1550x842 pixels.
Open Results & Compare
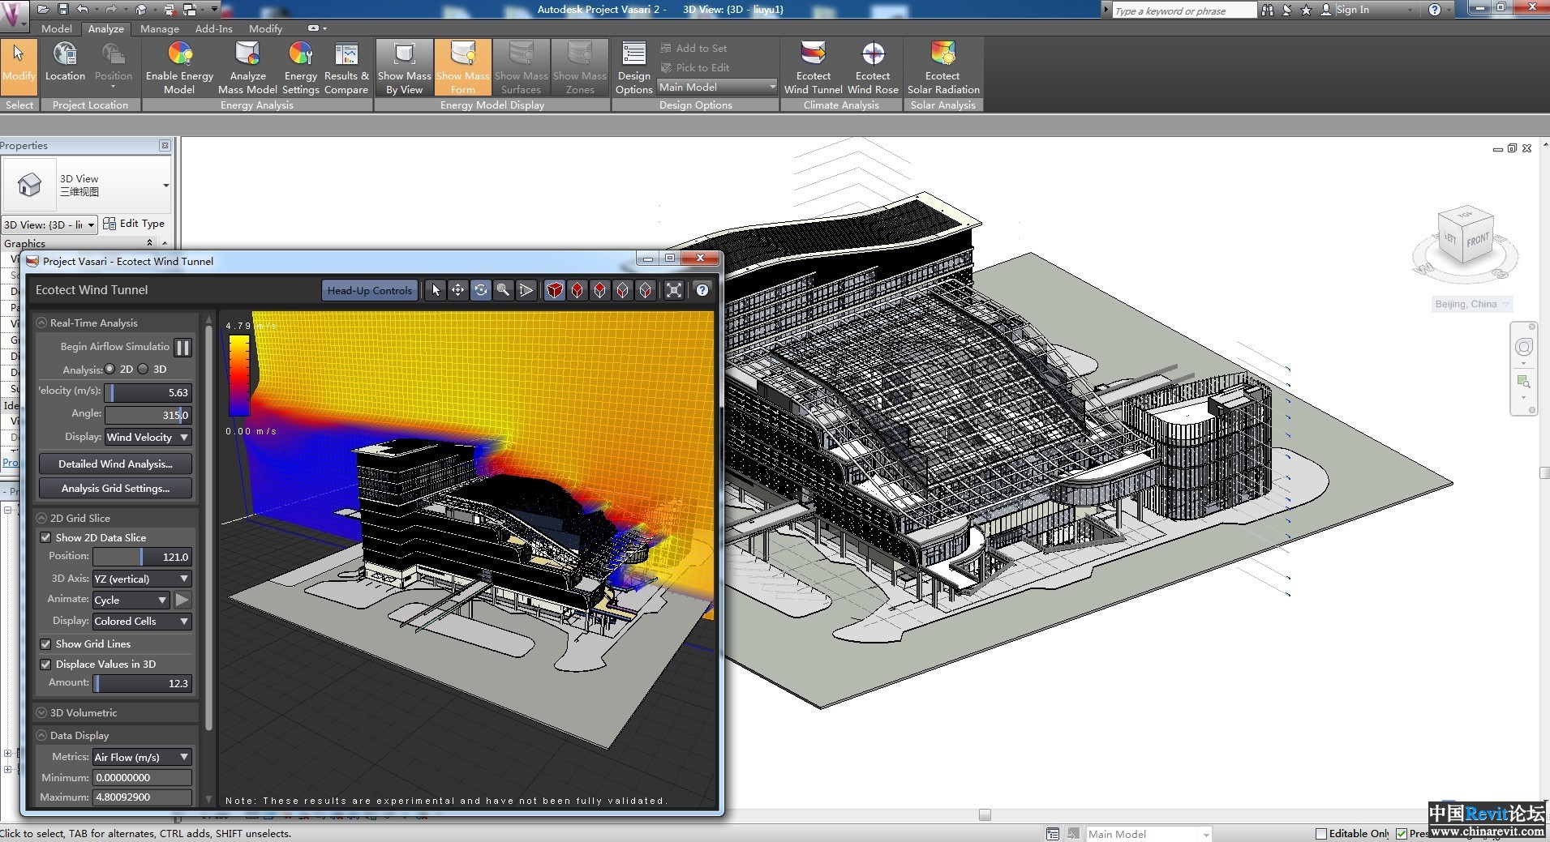[x=346, y=67]
